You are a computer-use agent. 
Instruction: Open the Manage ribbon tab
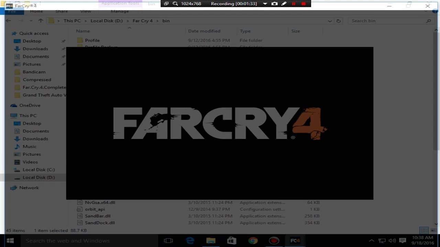click(120, 11)
